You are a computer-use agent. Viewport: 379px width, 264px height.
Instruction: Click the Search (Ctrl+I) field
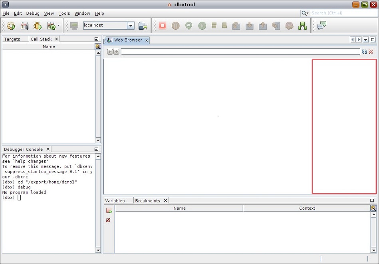(x=344, y=13)
